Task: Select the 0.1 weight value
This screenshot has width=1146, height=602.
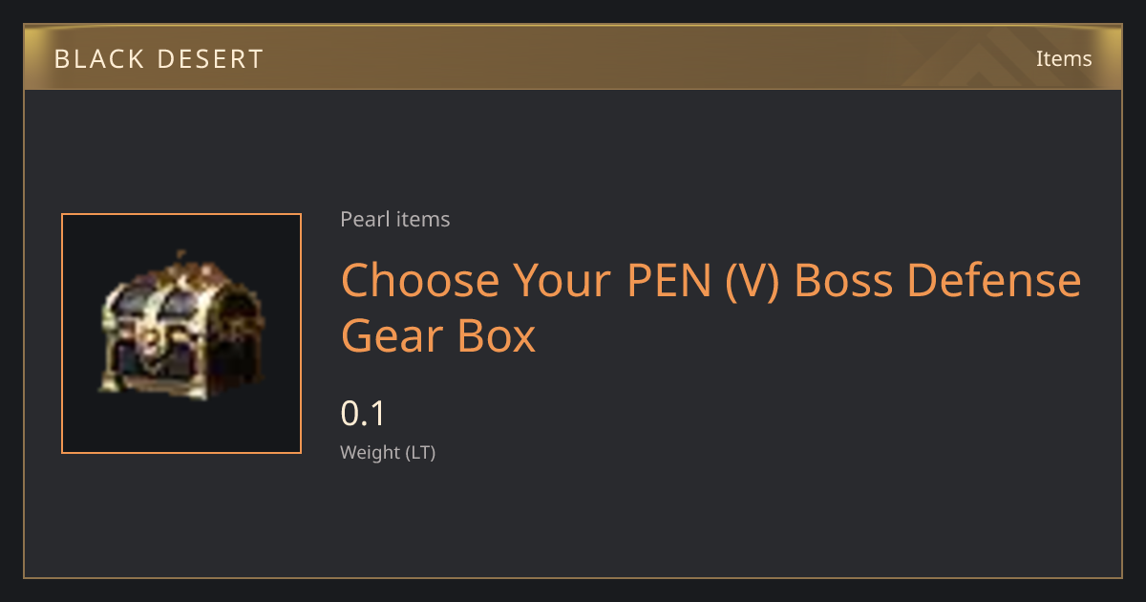Action: pyautogui.click(x=362, y=414)
